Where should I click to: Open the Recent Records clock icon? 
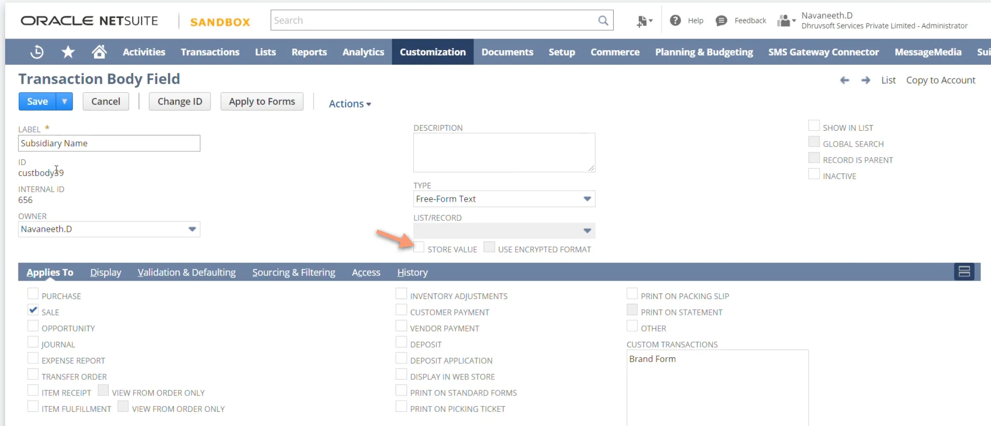(37, 52)
